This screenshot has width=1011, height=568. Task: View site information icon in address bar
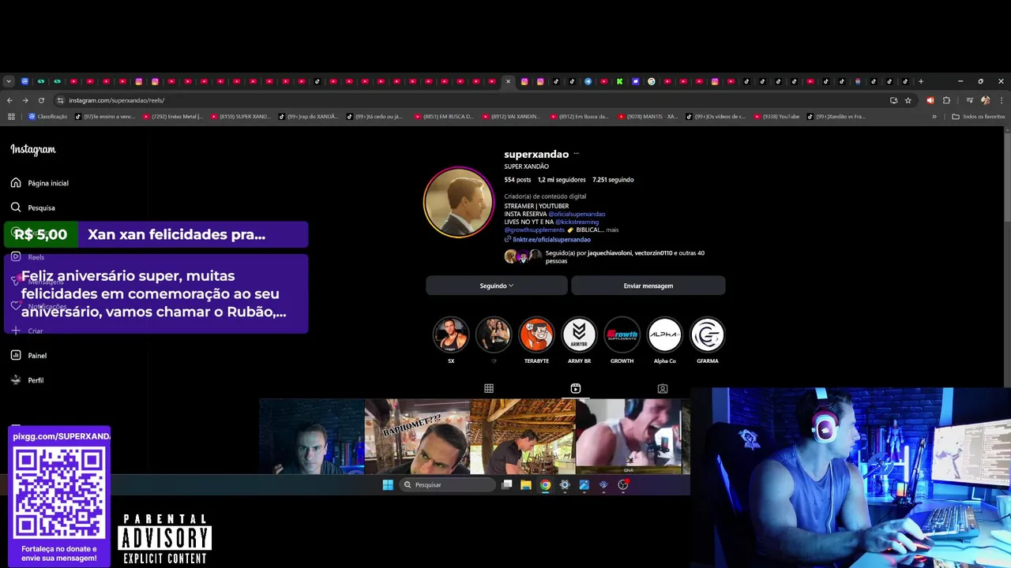pyautogui.click(x=60, y=100)
